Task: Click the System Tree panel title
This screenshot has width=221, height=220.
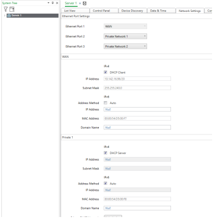Action: click(x=10, y=3)
